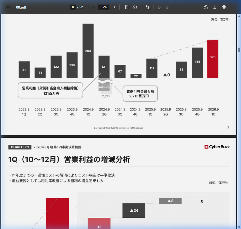
Task: Click the undo arrow icon
Action: [x=159, y=7]
